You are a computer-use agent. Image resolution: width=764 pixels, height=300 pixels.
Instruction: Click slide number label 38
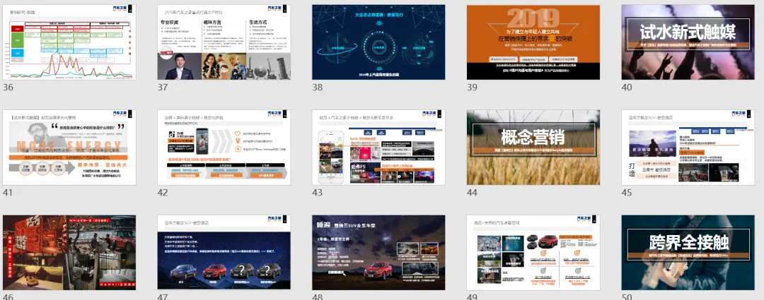click(317, 88)
